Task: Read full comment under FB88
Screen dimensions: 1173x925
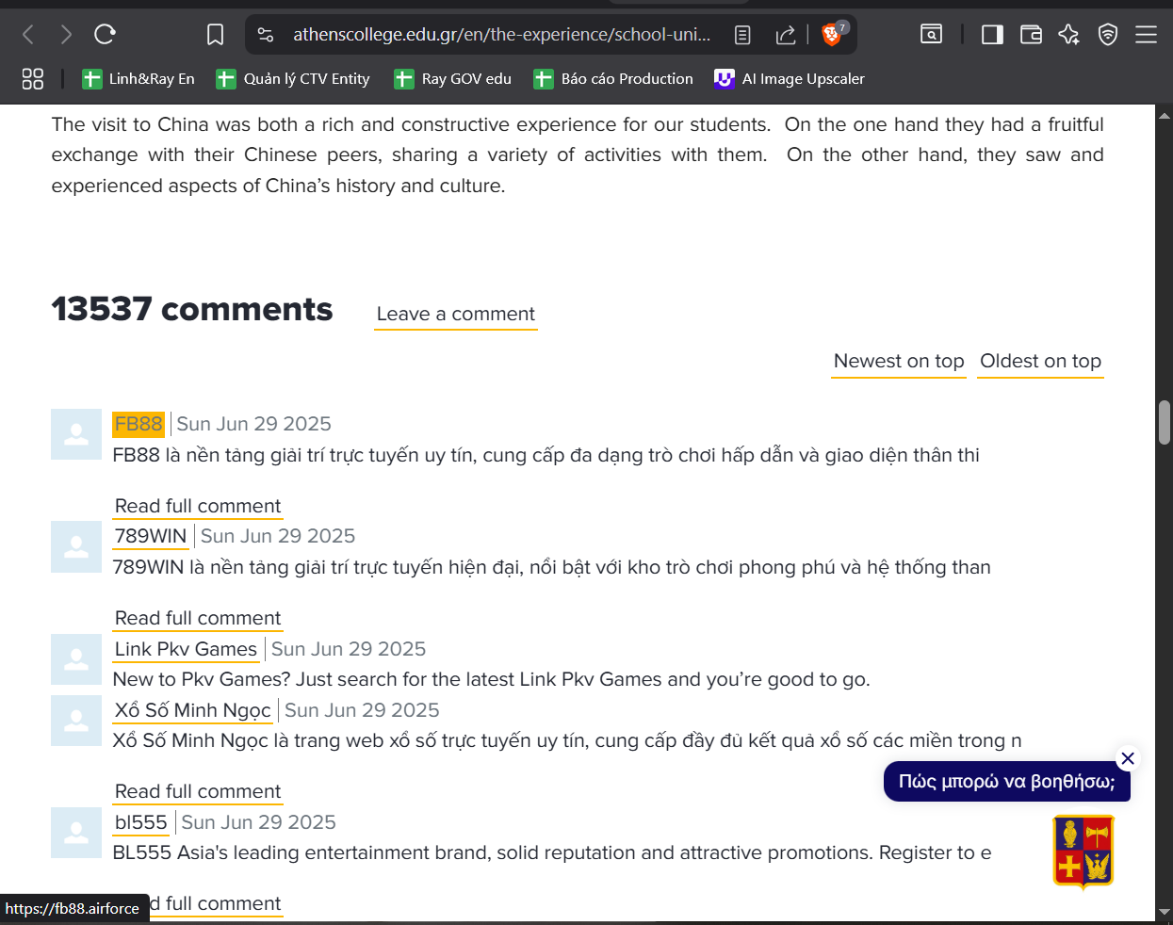Action: tap(198, 507)
